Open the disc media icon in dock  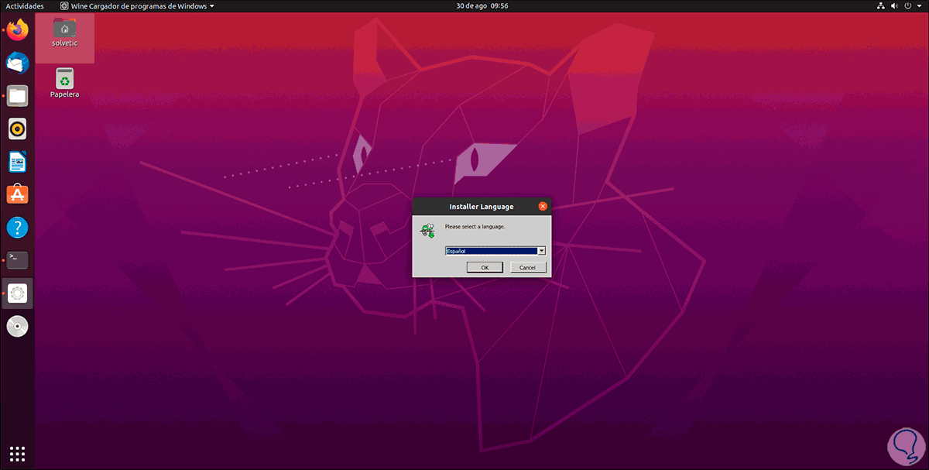[17, 327]
